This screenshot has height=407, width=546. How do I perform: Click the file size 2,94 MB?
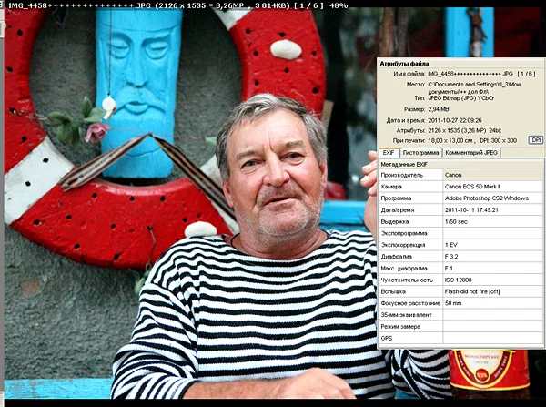coord(438,109)
